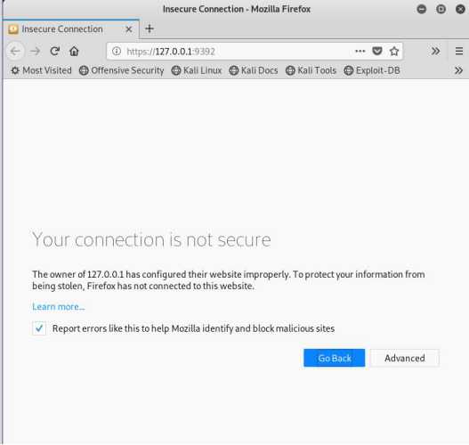Click the forward navigation arrow

[36, 52]
